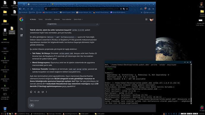Viewport: 205px width, 115px height.
Task: Go back in the browser
Action: [x=24, y=9]
